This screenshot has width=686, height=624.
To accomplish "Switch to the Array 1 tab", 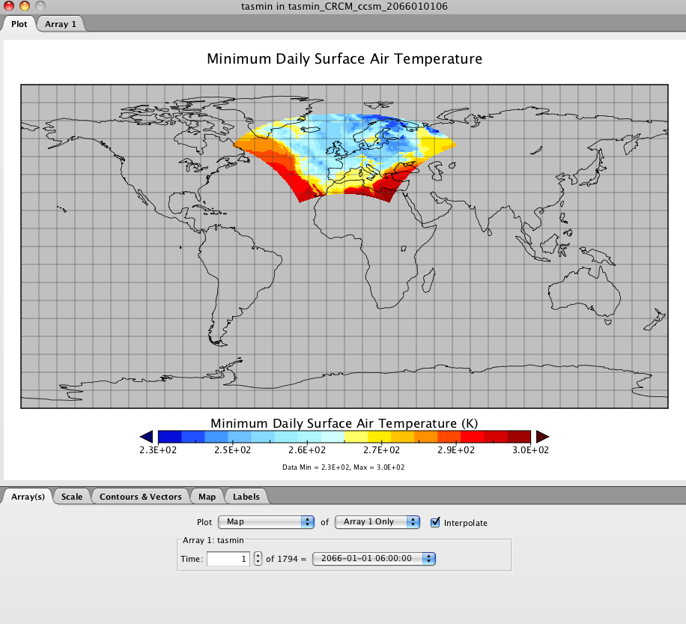I will (x=61, y=24).
